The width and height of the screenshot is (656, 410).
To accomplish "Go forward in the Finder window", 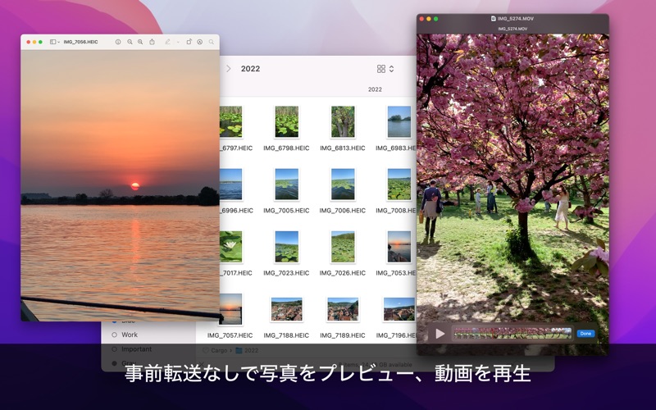I will [x=229, y=69].
